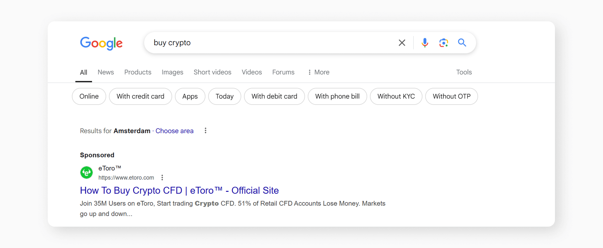
Task: Select the With debit card chip
Action: coord(274,96)
